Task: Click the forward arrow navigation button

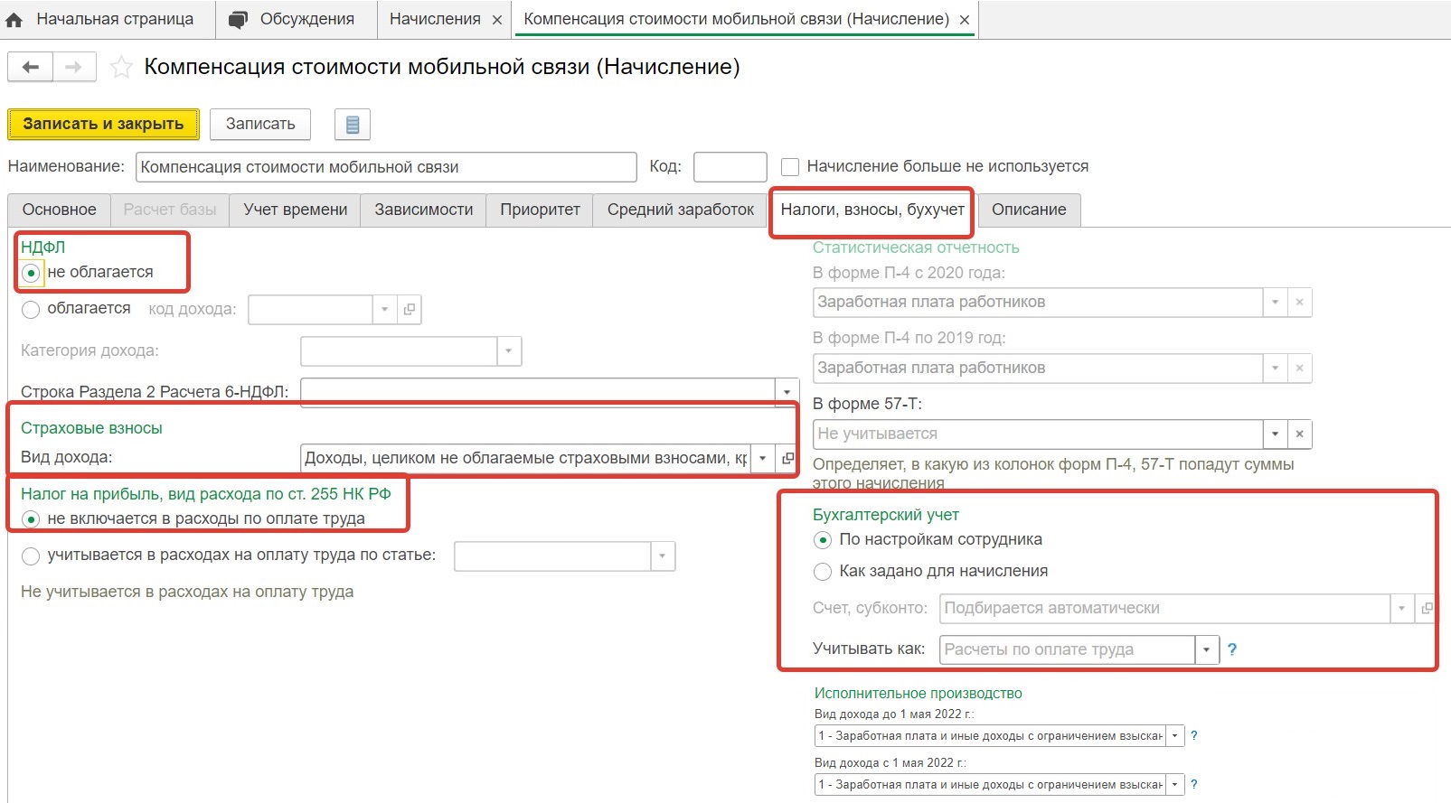Action: [x=74, y=67]
